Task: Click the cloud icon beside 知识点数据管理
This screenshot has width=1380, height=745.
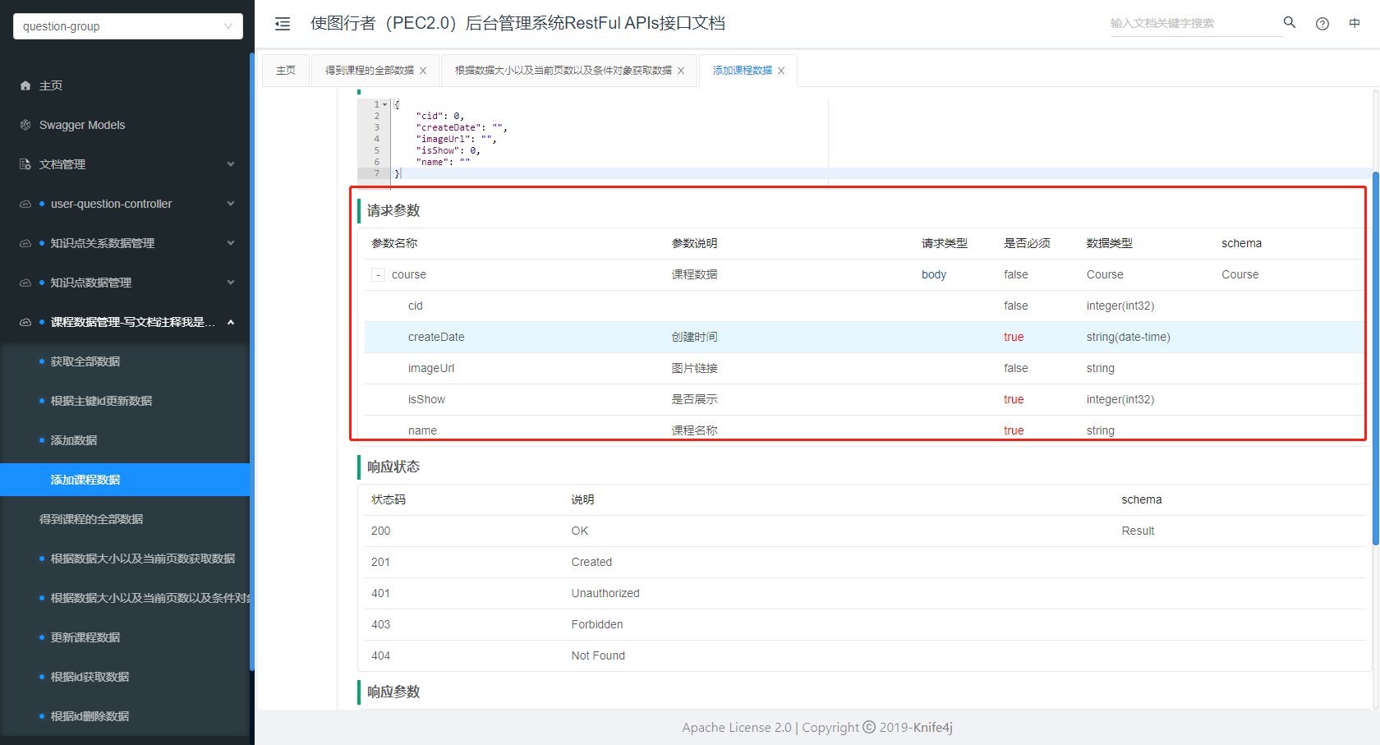Action: (25, 283)
